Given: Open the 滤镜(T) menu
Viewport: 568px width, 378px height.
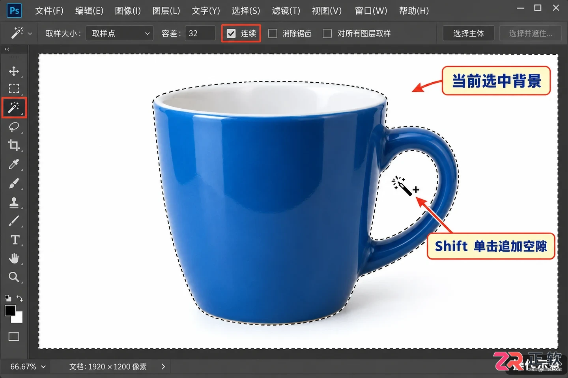Looking at the screenshot, I should pyautogui.click(x=286, y=11).
